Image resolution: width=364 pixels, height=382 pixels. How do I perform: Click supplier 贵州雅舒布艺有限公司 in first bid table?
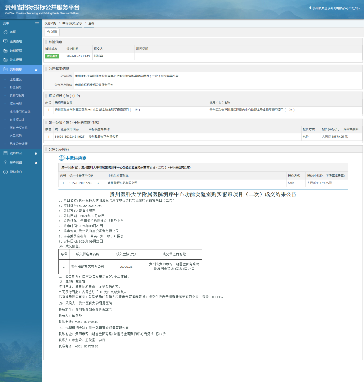tap(103, 137)
